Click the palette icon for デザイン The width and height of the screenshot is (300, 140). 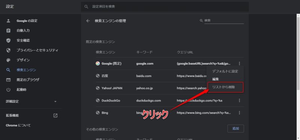click(x=8, y=60)
